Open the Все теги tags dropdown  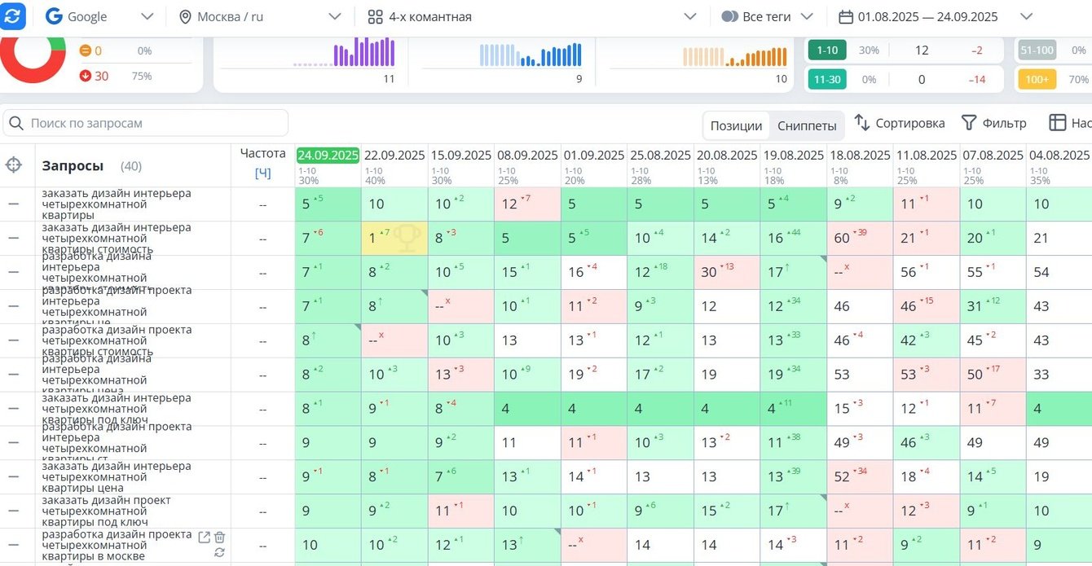click(767, 16)
